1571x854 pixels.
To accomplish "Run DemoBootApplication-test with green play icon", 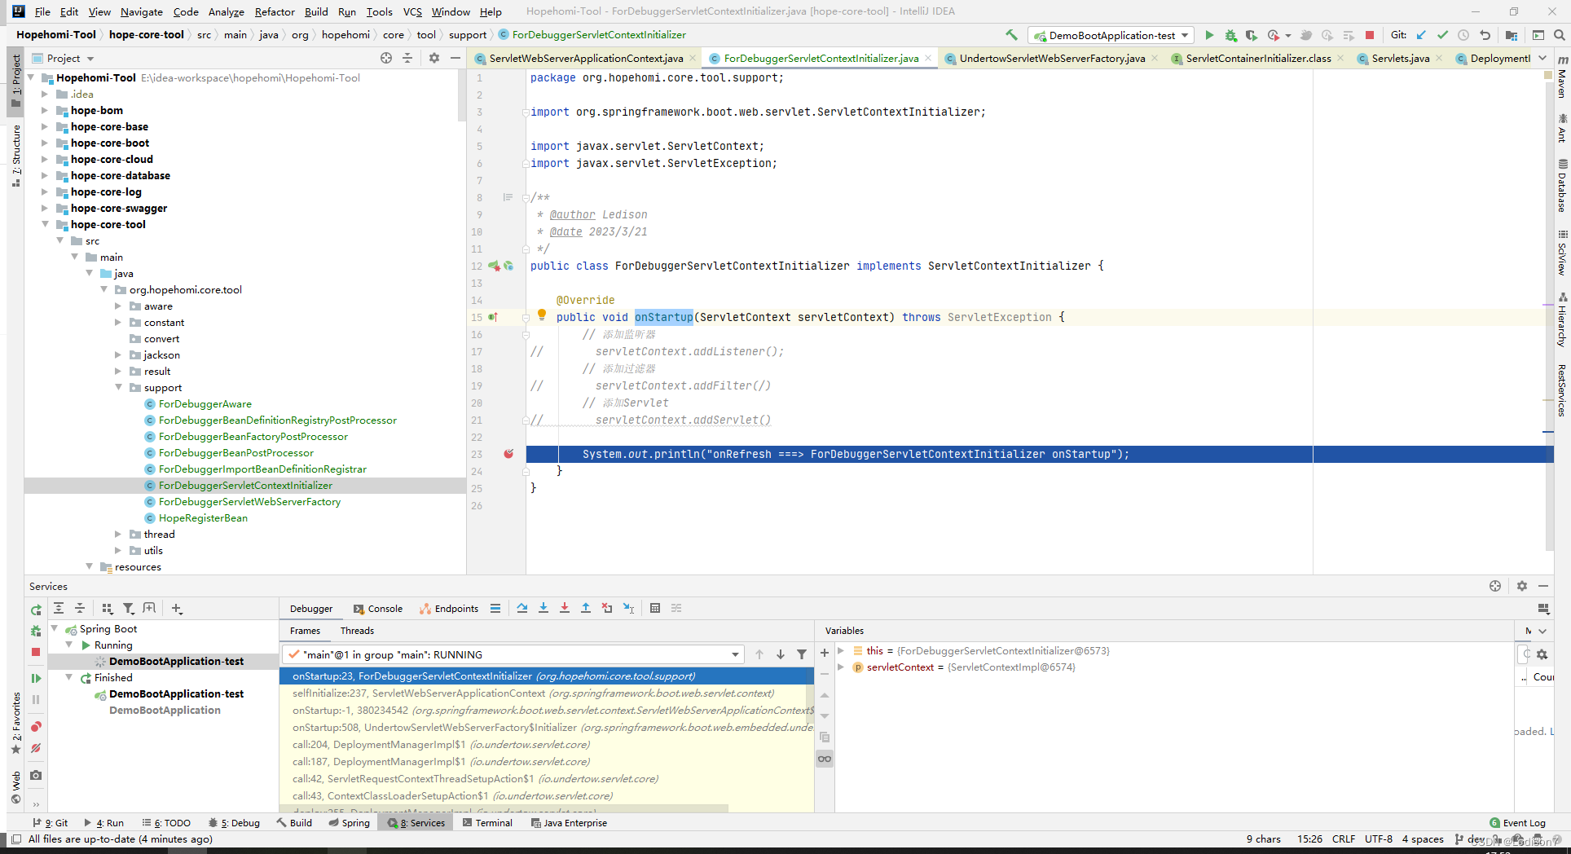I will (1209, 35).
